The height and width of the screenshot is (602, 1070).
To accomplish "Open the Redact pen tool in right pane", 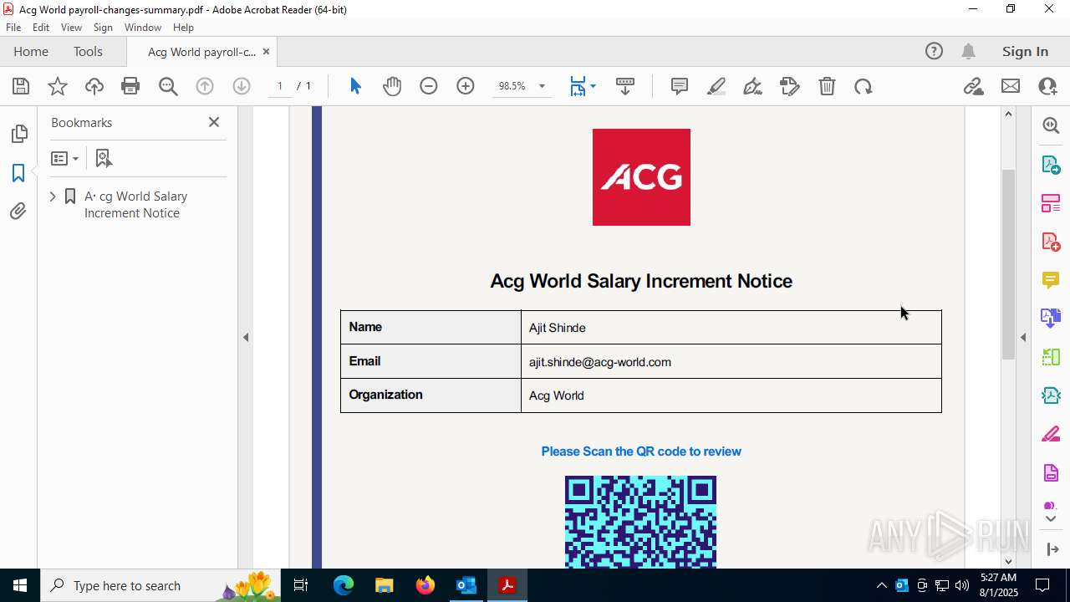I will (1051, 434).
